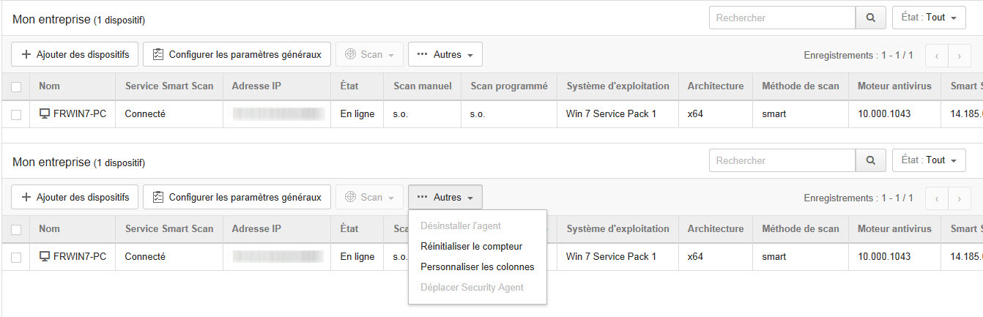Go to the previous page using the upper panel arrow
Screen dimensions: 983x317
tap(937, 55)
